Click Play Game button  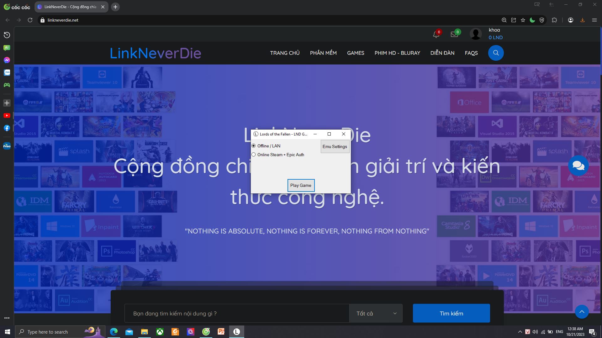pos(300,185)
